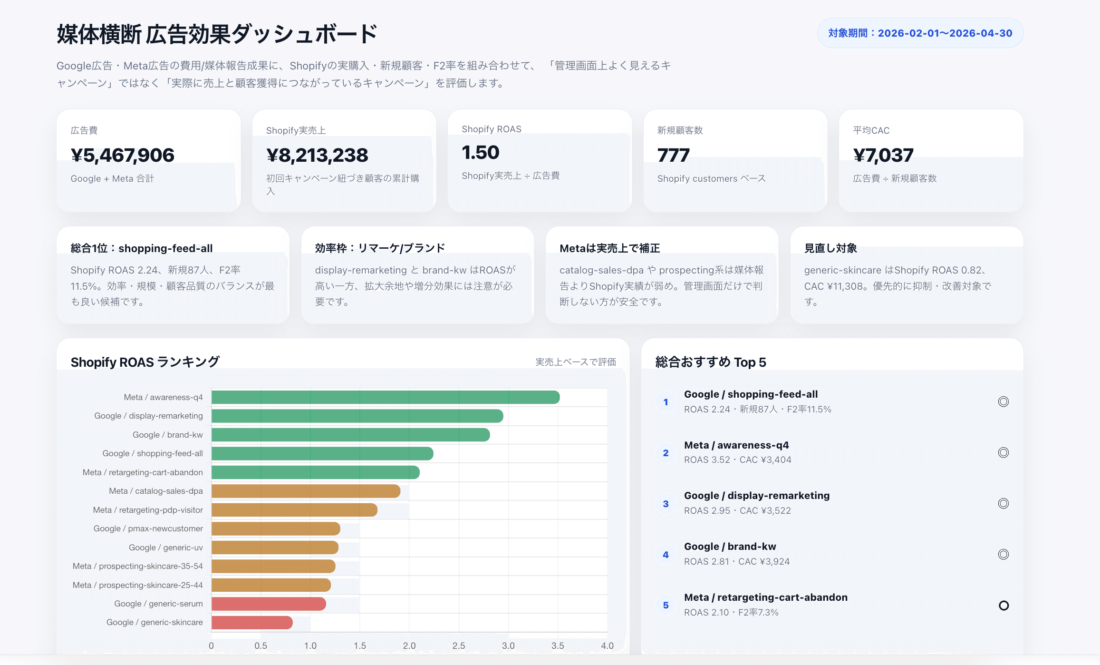
Task: Click the double-circle rating icon for shopping-feed-all
Action: click(x=1003, y=402)
